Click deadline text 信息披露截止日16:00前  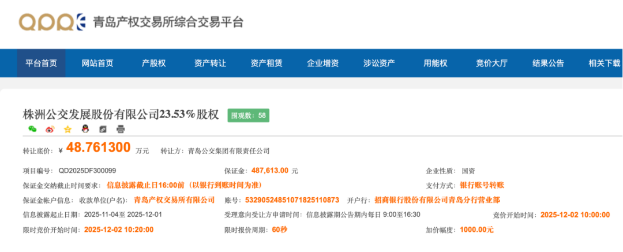[145, 185]
